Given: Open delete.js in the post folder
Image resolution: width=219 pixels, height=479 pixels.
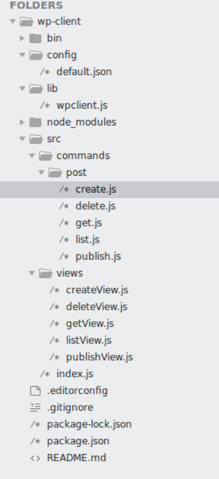Looking at the screenshot, I should (95, 206).
